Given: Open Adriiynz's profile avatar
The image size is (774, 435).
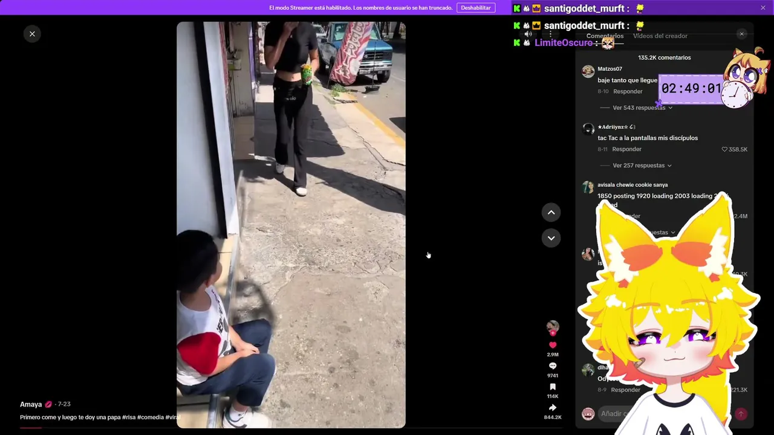Looking at the screenshot, I should tap(588, 129).
